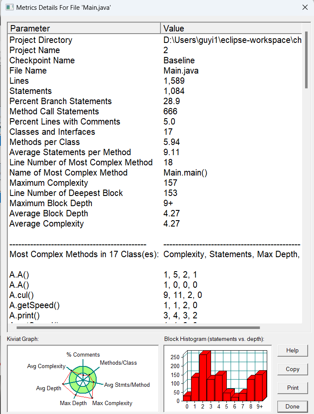
Task: Click the 'Avg Complexity' Kiviat label
Action: 46,366
